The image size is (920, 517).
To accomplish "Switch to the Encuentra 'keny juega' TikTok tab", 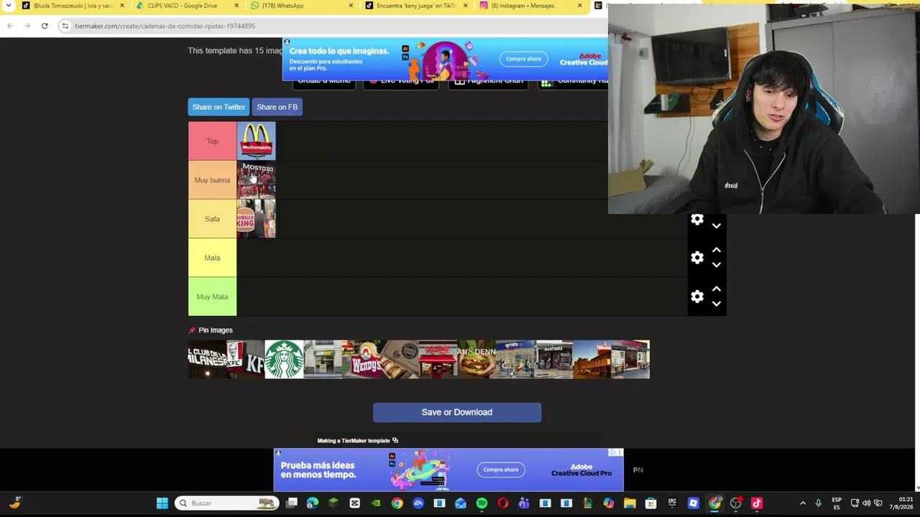I will click(417, 6).
